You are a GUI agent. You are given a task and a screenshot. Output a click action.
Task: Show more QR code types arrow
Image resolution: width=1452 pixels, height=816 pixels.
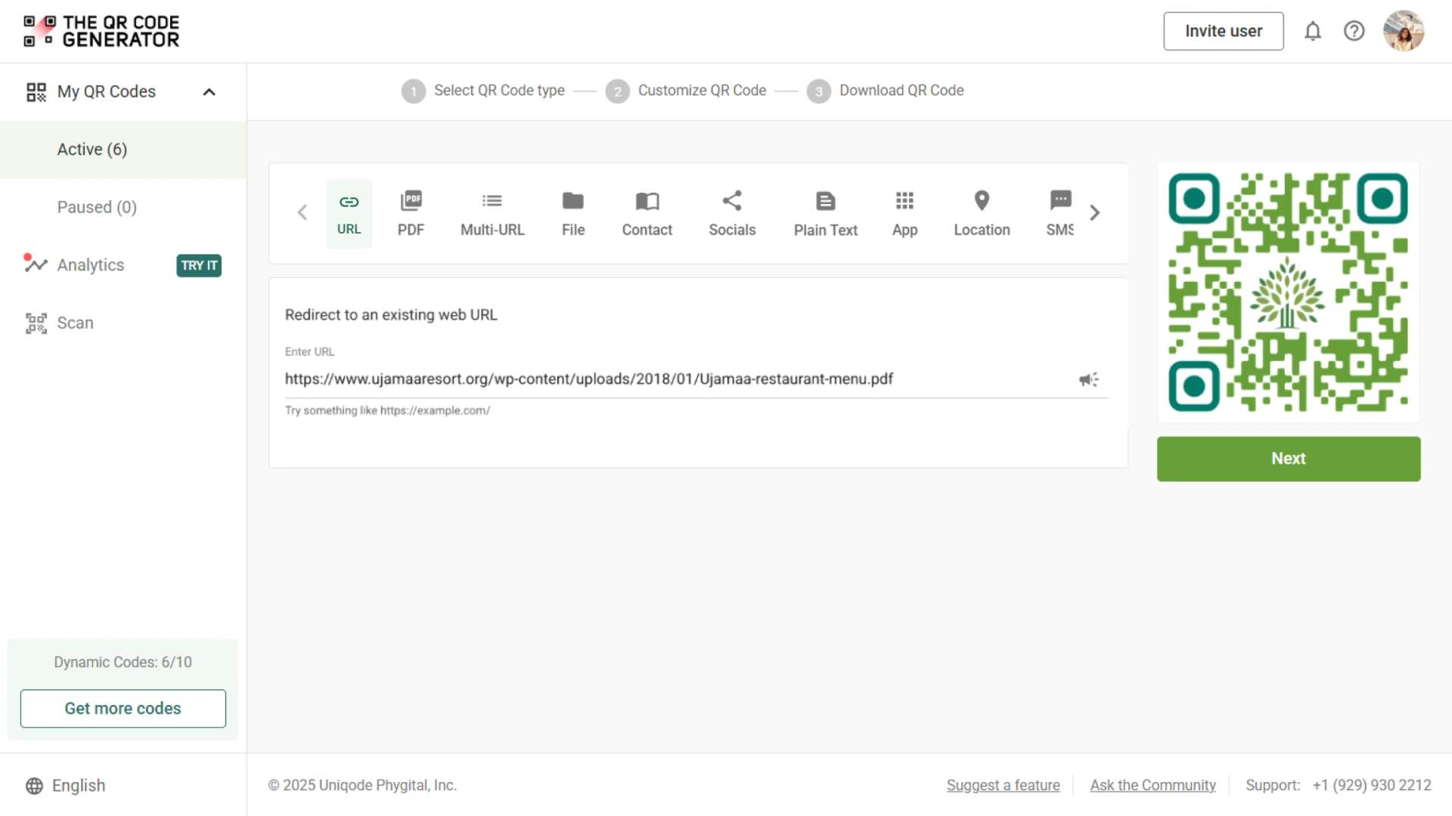click(1094, 212)
